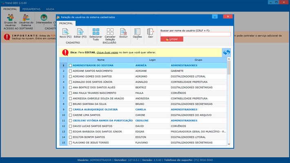Viewport: 290px width, 163px height.
Task: Open Grupos de Usuários in main ribbon
Action: click(x=10, y=18)
